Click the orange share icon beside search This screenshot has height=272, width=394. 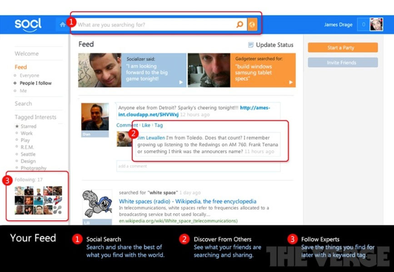tap(252, 24)
